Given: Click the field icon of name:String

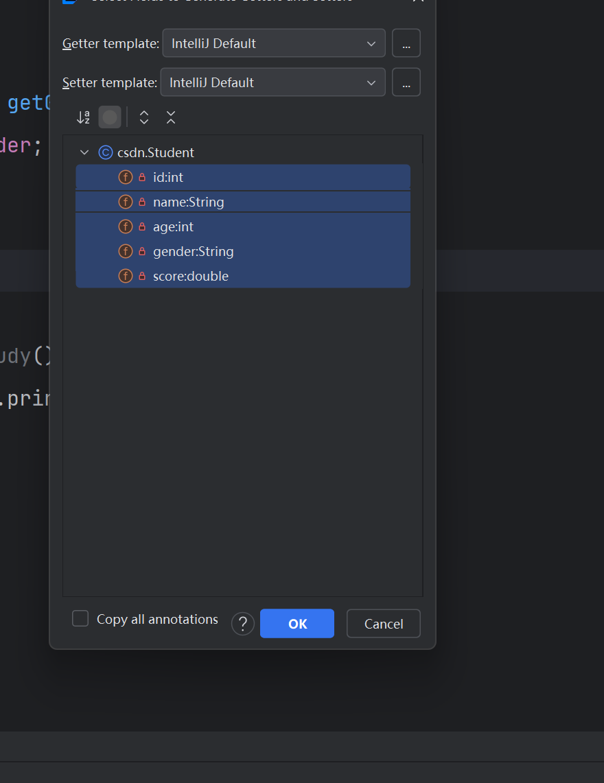Looking at the screenshot, I should pos(126,202).
